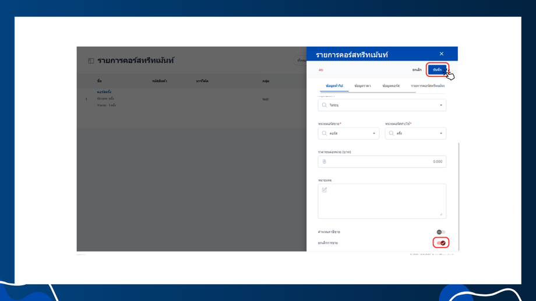This screenshot has width=536, height=301.
Task: Select the รายการคอร์สทรีทเม้นท์ tab in panel
Action: click(x=428, y=86)
